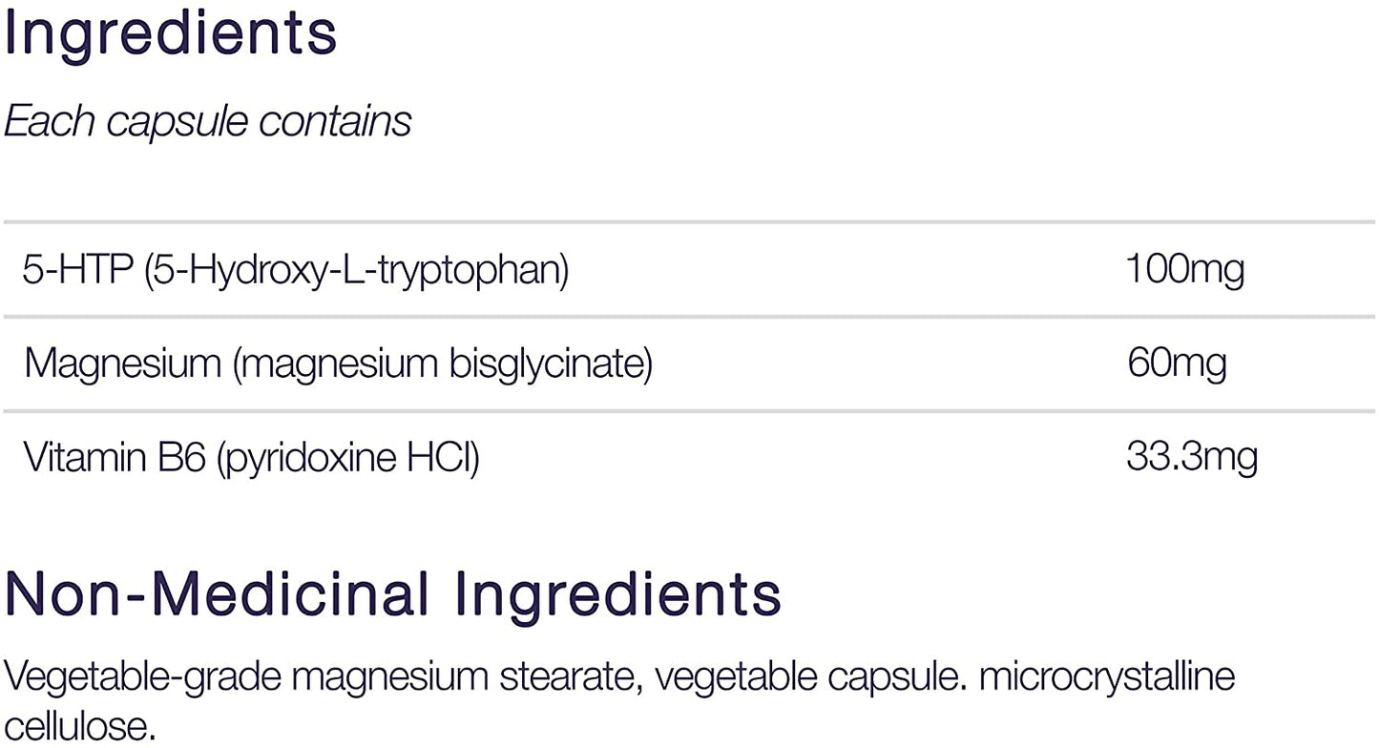This screenshot has width=1379, height=748.
Task: Click the 'magnesium bisglycinate' parenthetical text
Action: pyautogui.click(x=443, y=364)
